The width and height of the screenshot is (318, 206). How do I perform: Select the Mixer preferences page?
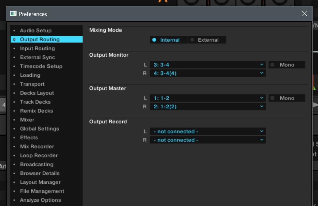point(27,120)
